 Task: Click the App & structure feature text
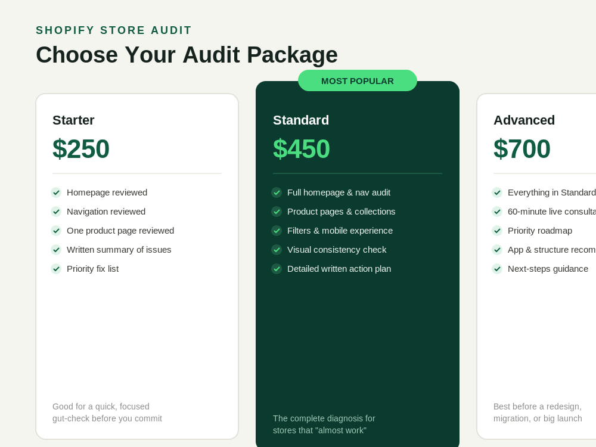point(552,250)
